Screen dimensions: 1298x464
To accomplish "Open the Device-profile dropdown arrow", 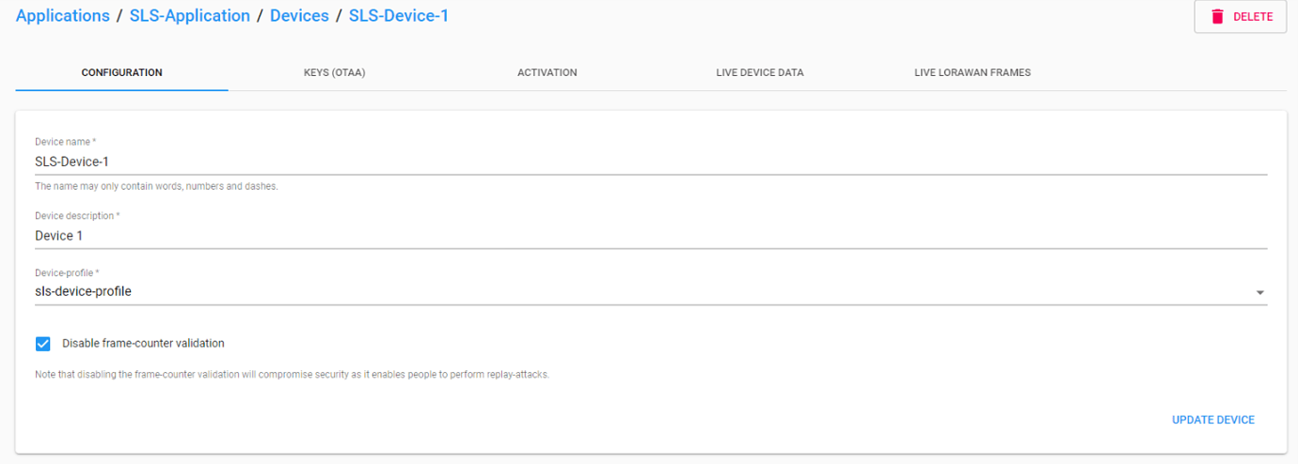I will 1259,292.
